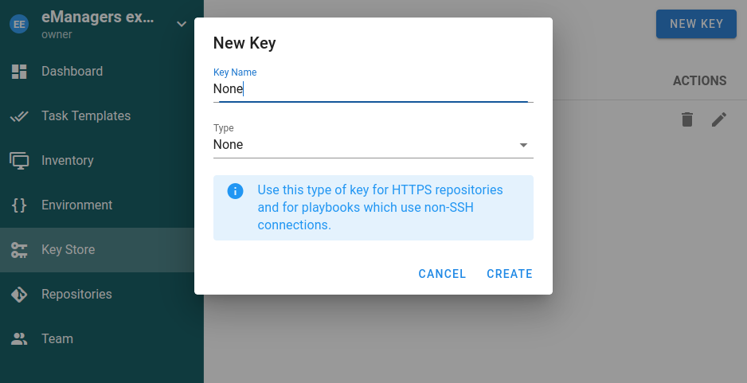Open the Type dropdown arrow
The height and width of the screenshot is (383, 747).
click(x=523, y=145)
